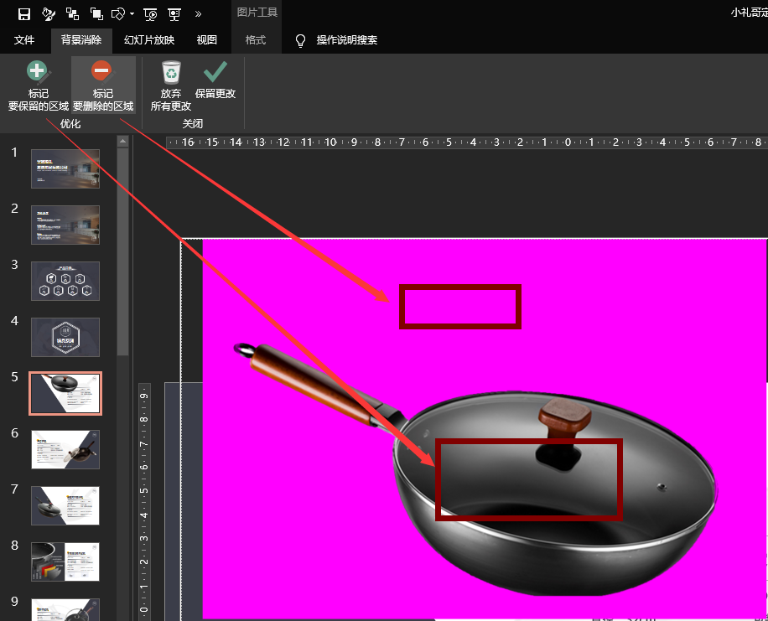The image size is (768, 621).
Task: Switch to the 幻灯片放映 tab
Action: [149, 40]
